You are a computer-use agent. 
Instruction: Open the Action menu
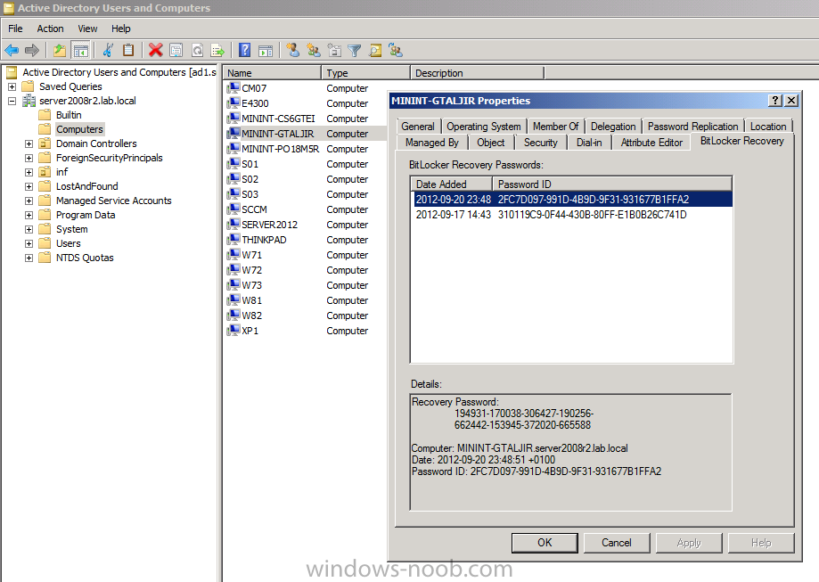50,29
